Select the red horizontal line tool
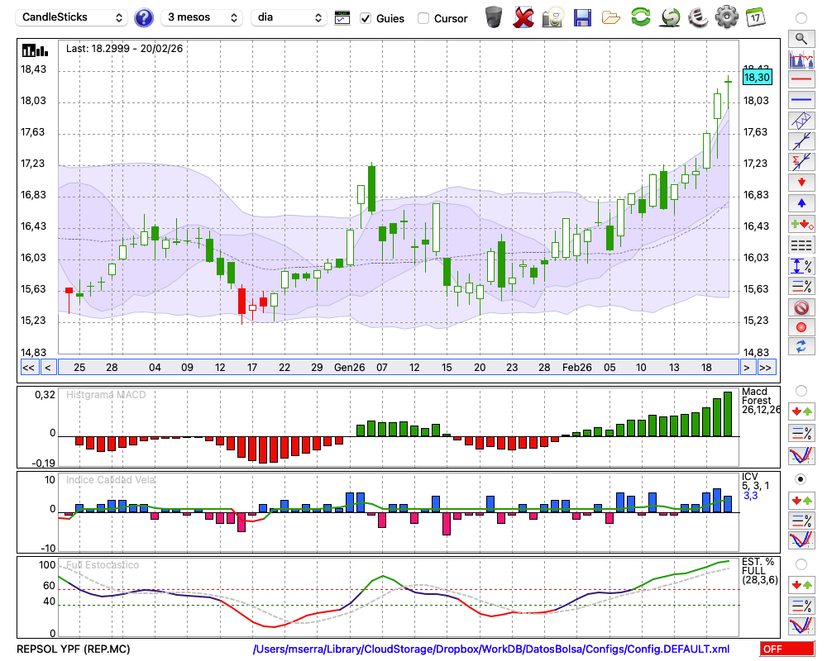 [x=801, y=81]
